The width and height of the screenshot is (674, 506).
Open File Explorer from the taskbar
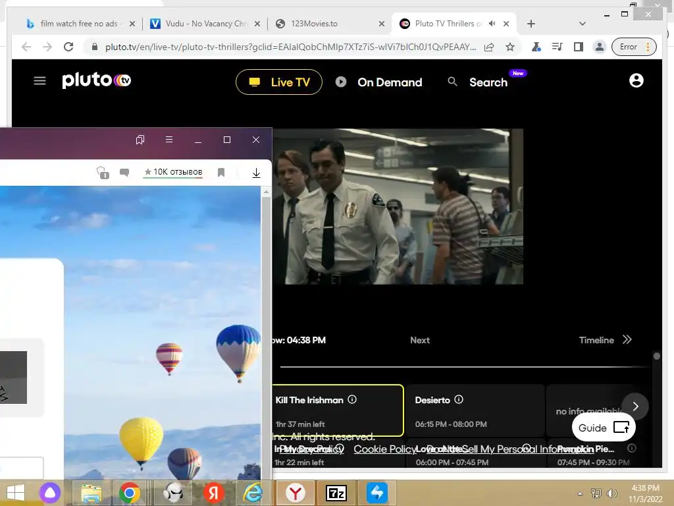91,493
